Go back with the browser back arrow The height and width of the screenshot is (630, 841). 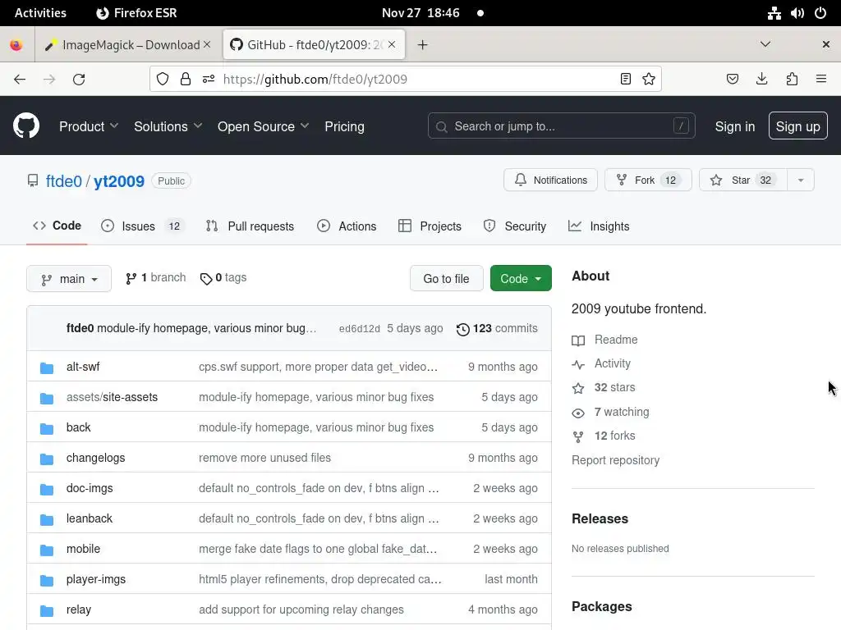(20, 80)
